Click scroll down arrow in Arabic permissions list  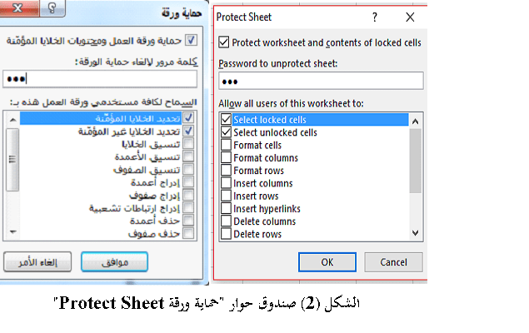(11, 233)
